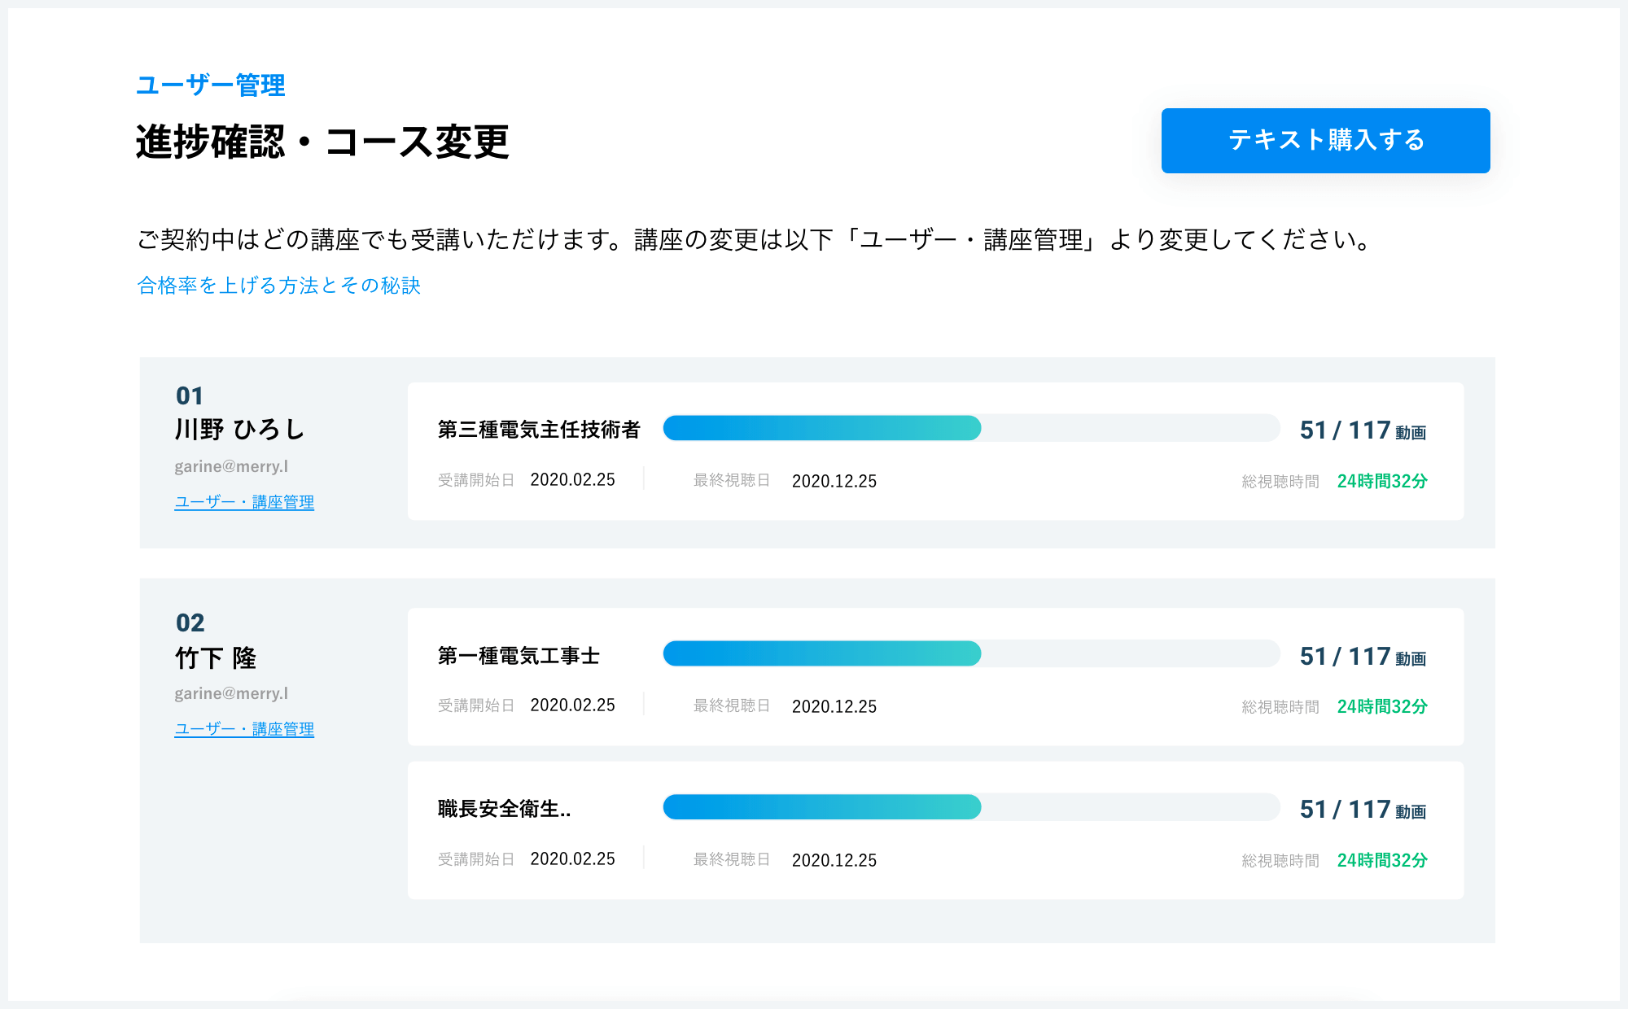Click 総視聴時間 label in 職長安全衛生.. card
This screenshot has width=1628, height=1009.
point(1280,861)
